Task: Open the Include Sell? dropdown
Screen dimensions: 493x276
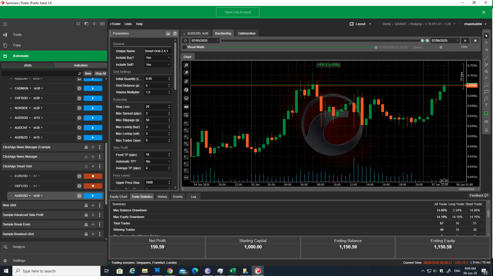Action: pos(158,65)
